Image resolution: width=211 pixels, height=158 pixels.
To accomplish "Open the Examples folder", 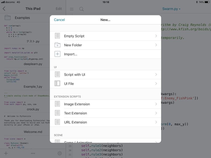I will [x=22, y=18].
